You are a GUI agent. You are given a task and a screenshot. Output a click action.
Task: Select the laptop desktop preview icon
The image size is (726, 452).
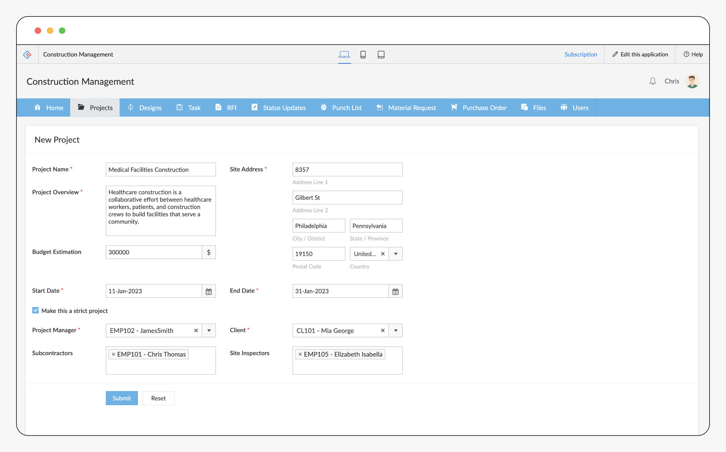(x=344, y=54)
